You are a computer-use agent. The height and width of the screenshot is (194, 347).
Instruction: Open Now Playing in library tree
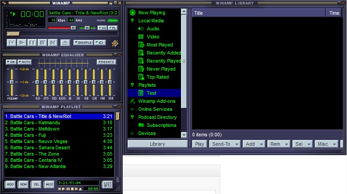152,13
